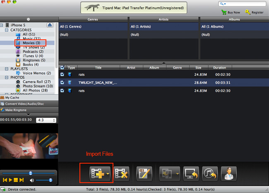Viewport: 269px width, 193px height.
Task: Select iTunes U (4) category
Action: tap(33, 56)
